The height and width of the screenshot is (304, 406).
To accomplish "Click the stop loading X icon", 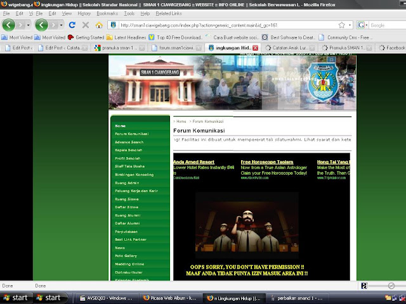I will [86, 25].
